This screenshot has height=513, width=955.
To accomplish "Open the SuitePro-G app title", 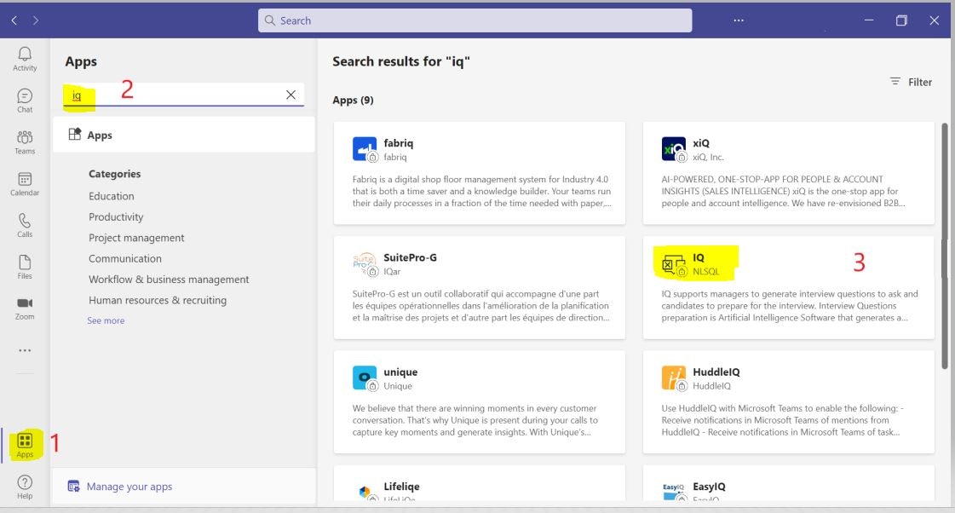I will point(410,257).
